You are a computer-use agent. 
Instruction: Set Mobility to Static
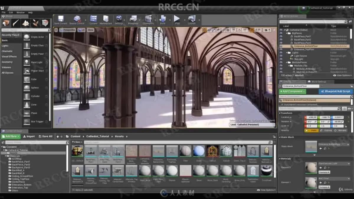click(312, 130)
